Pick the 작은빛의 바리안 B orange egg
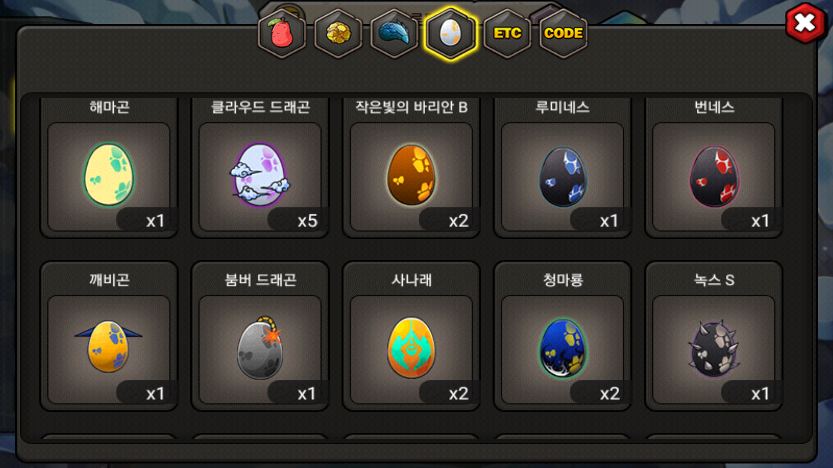833x468 pixels. 411,175
